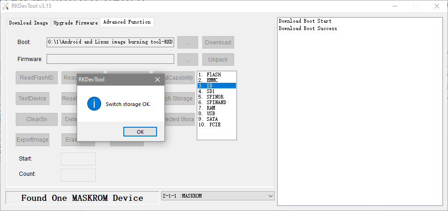Select 1. FLASH in storage list
Viewport: 448px width, 211px height.
(x=217, y=74)
